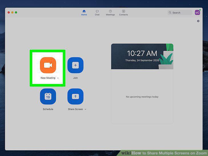
Task: Minimize the Zoom window yellow button
Action: click(x=12, y=13)
